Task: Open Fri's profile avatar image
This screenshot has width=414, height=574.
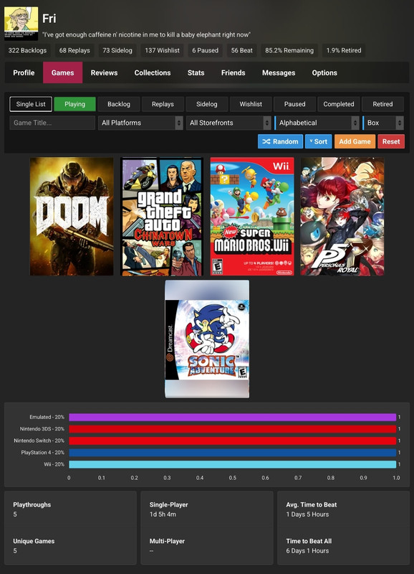Action: coord(21,24)
